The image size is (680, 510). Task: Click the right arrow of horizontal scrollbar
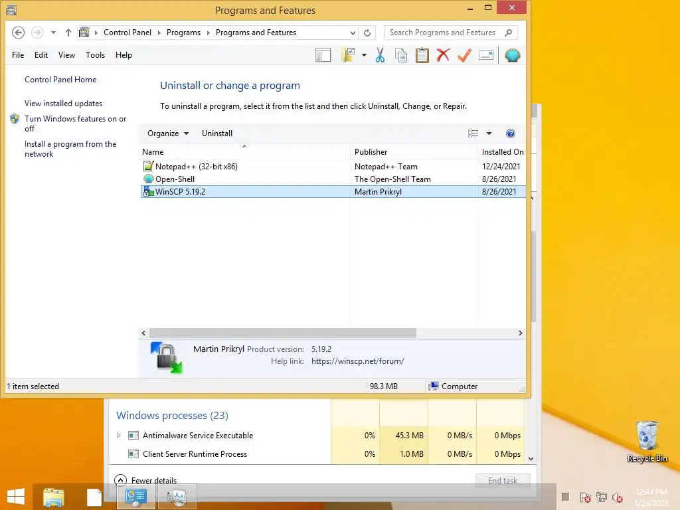tap(521, 333)
